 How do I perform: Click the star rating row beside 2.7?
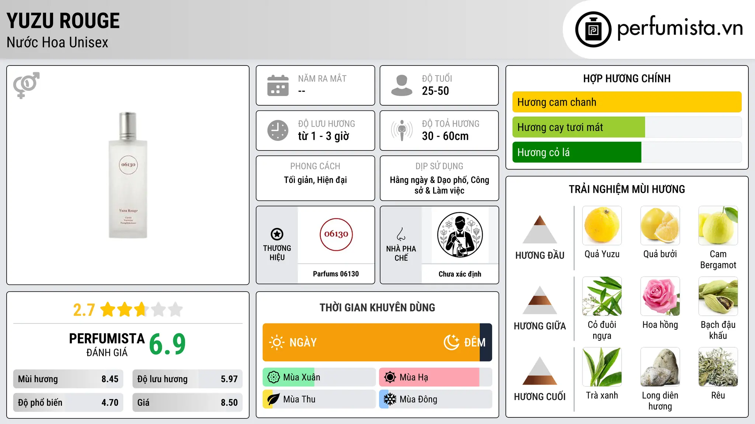142,310
